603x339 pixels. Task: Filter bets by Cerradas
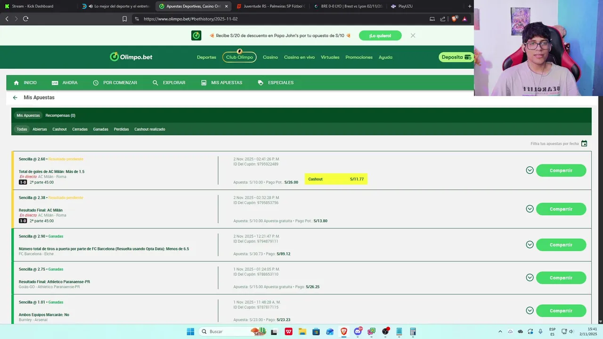(x=80, y=129)
